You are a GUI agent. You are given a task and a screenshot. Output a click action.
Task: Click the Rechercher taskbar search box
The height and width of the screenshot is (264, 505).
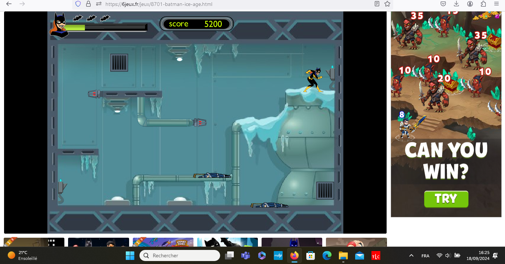pos(180,255)
